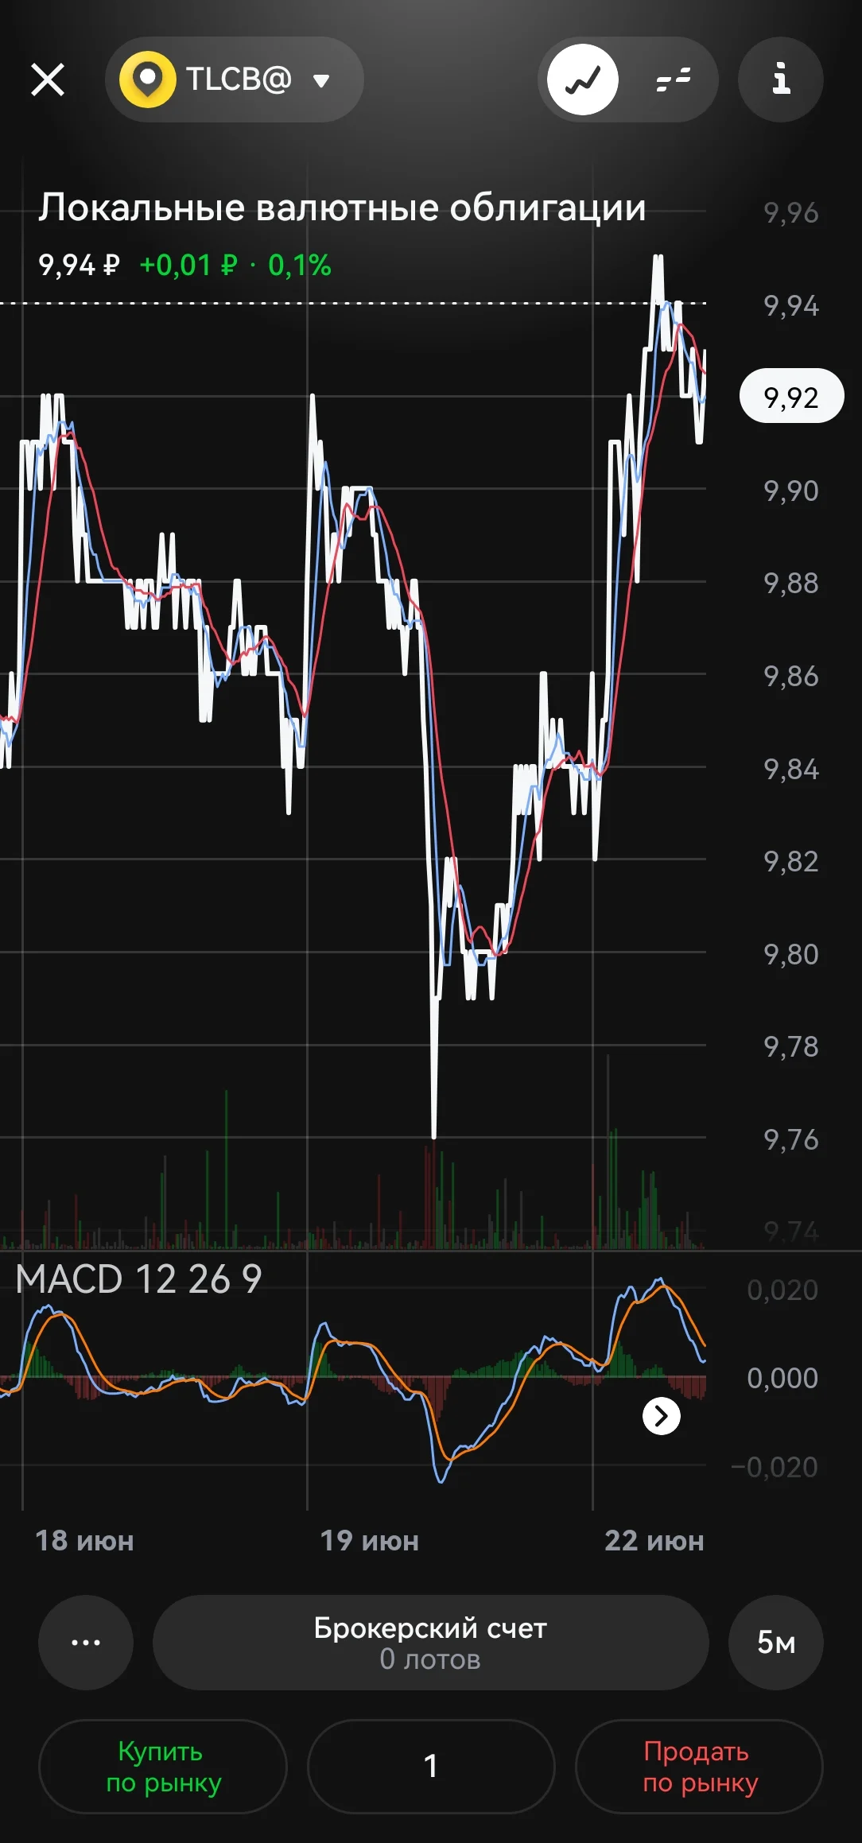Select the 18 июн date marker

click(x=84, y=1541)
